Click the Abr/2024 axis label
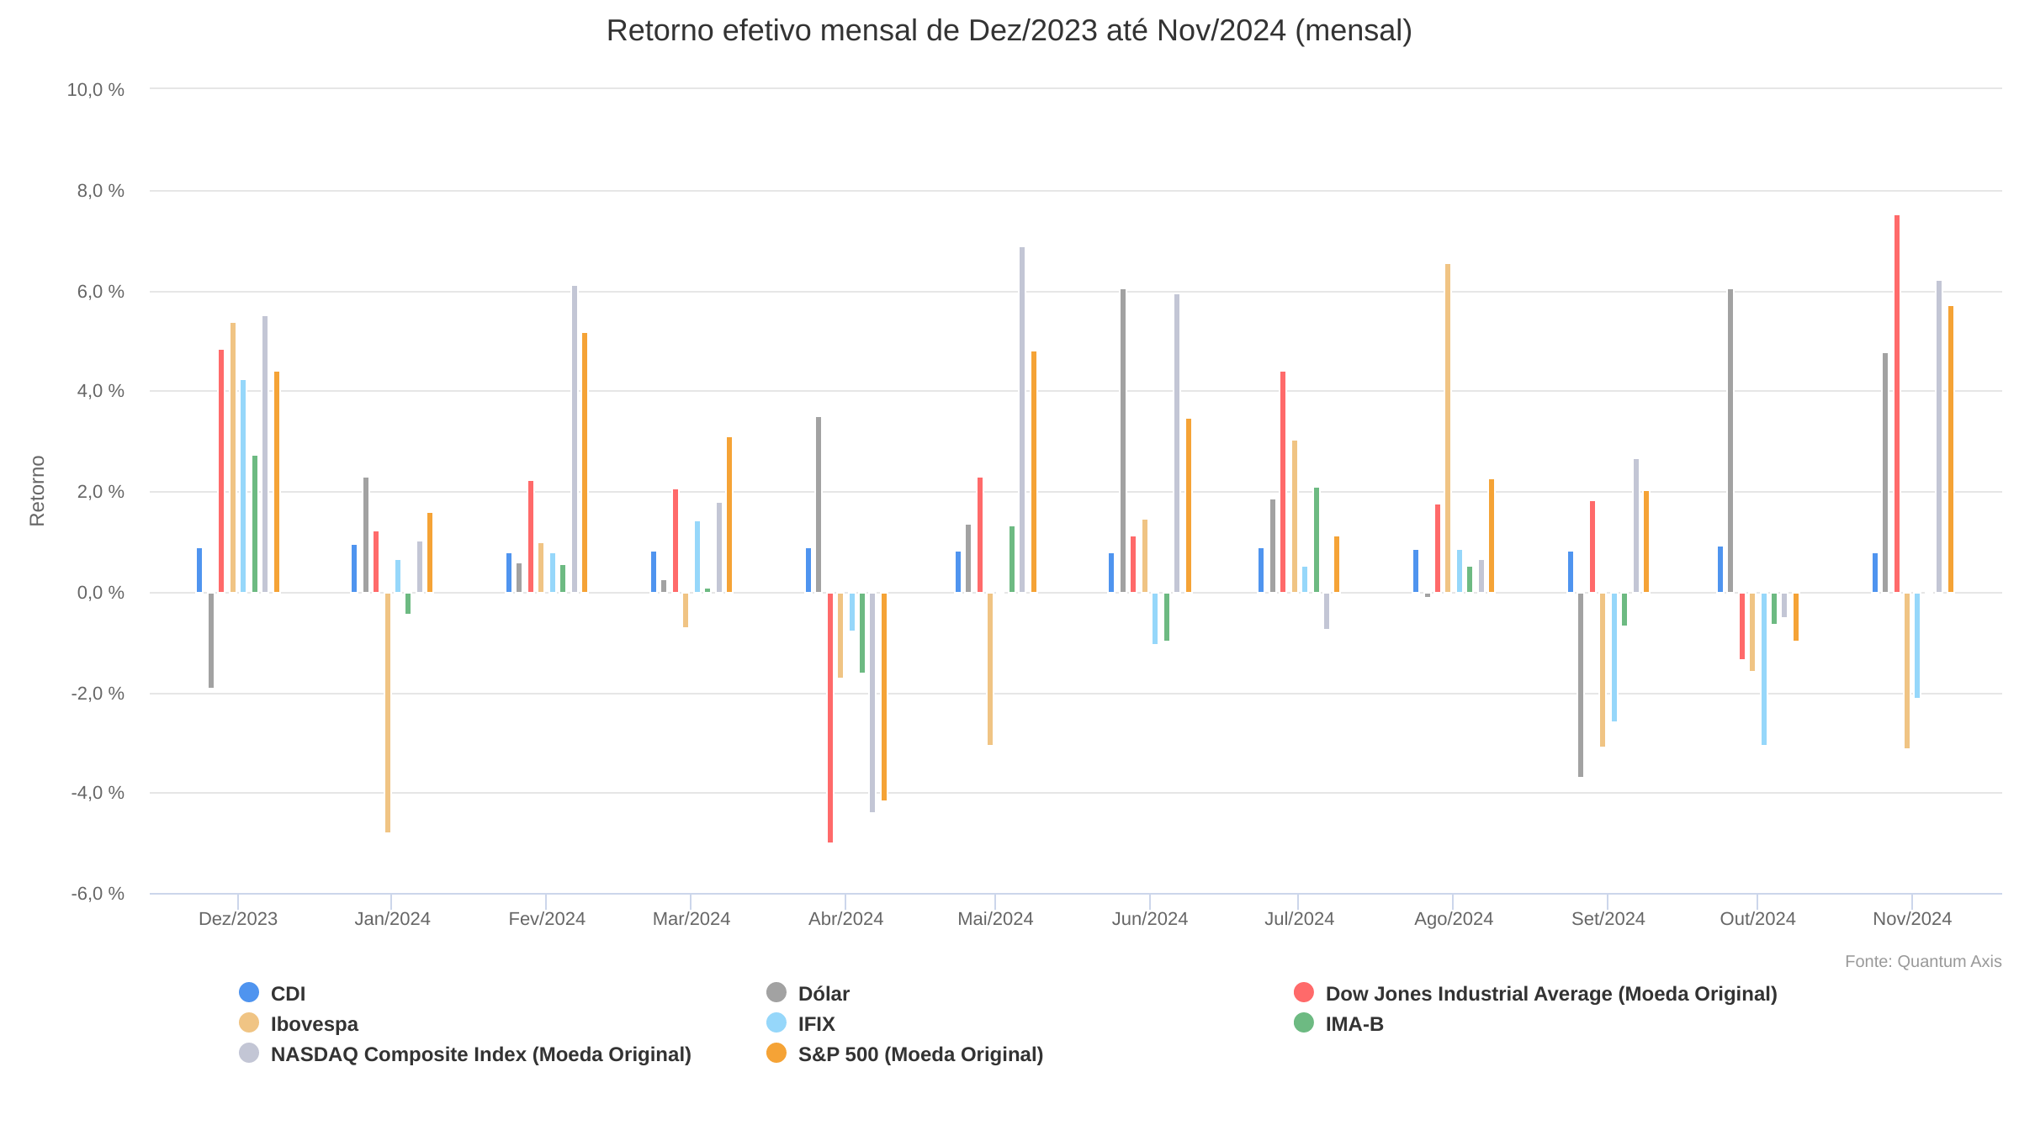2019x1125 pixels. tap(845, 919)
